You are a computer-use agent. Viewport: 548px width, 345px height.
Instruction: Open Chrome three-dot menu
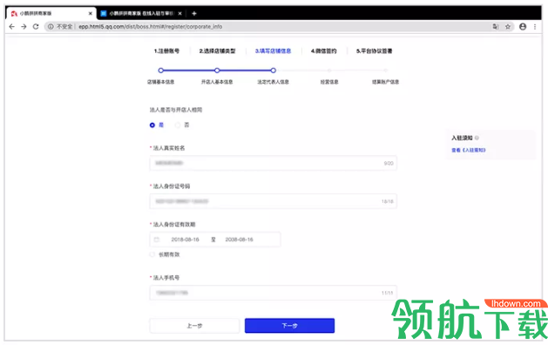click(535, 26)
